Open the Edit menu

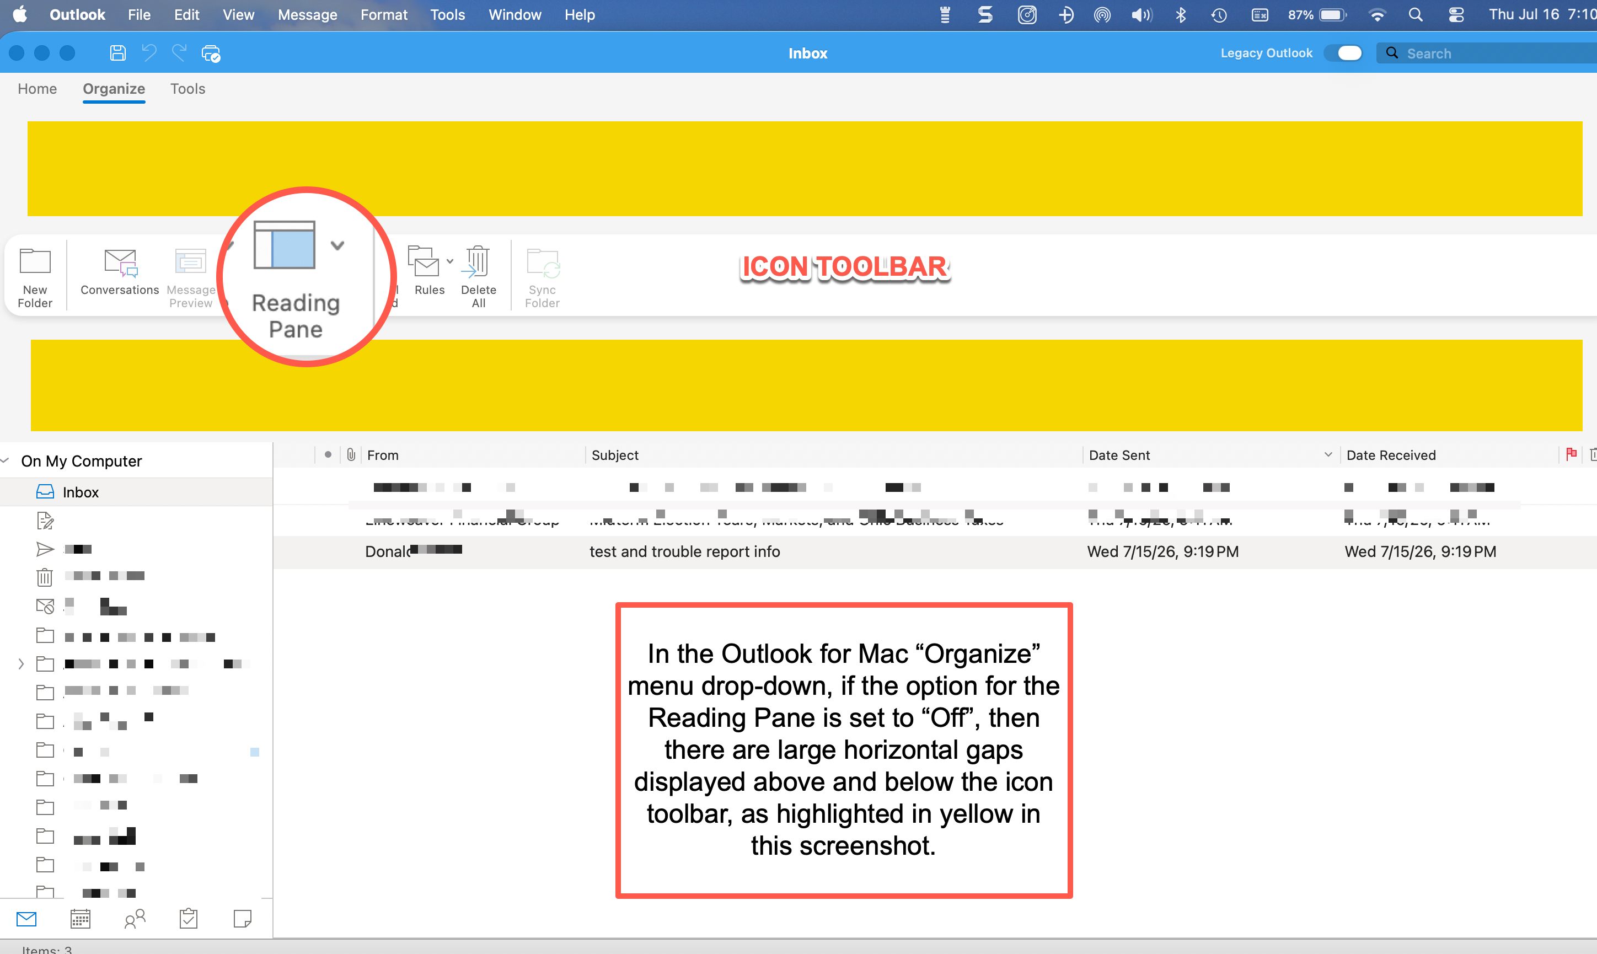click(x=186, y=15)
